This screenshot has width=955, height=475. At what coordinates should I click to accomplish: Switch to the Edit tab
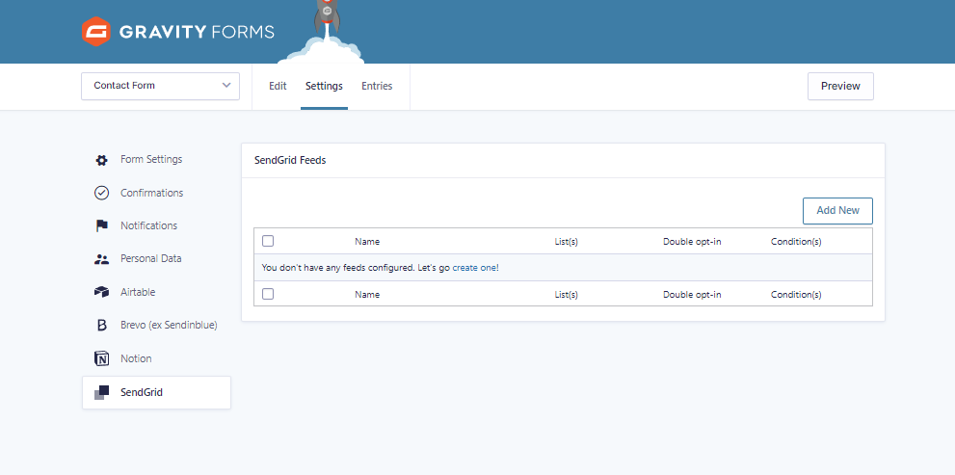[x=278, y=86]
